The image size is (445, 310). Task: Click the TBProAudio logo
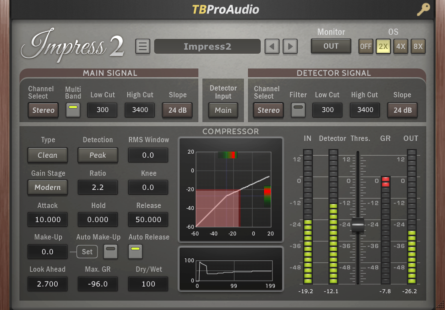coord(226,9)
